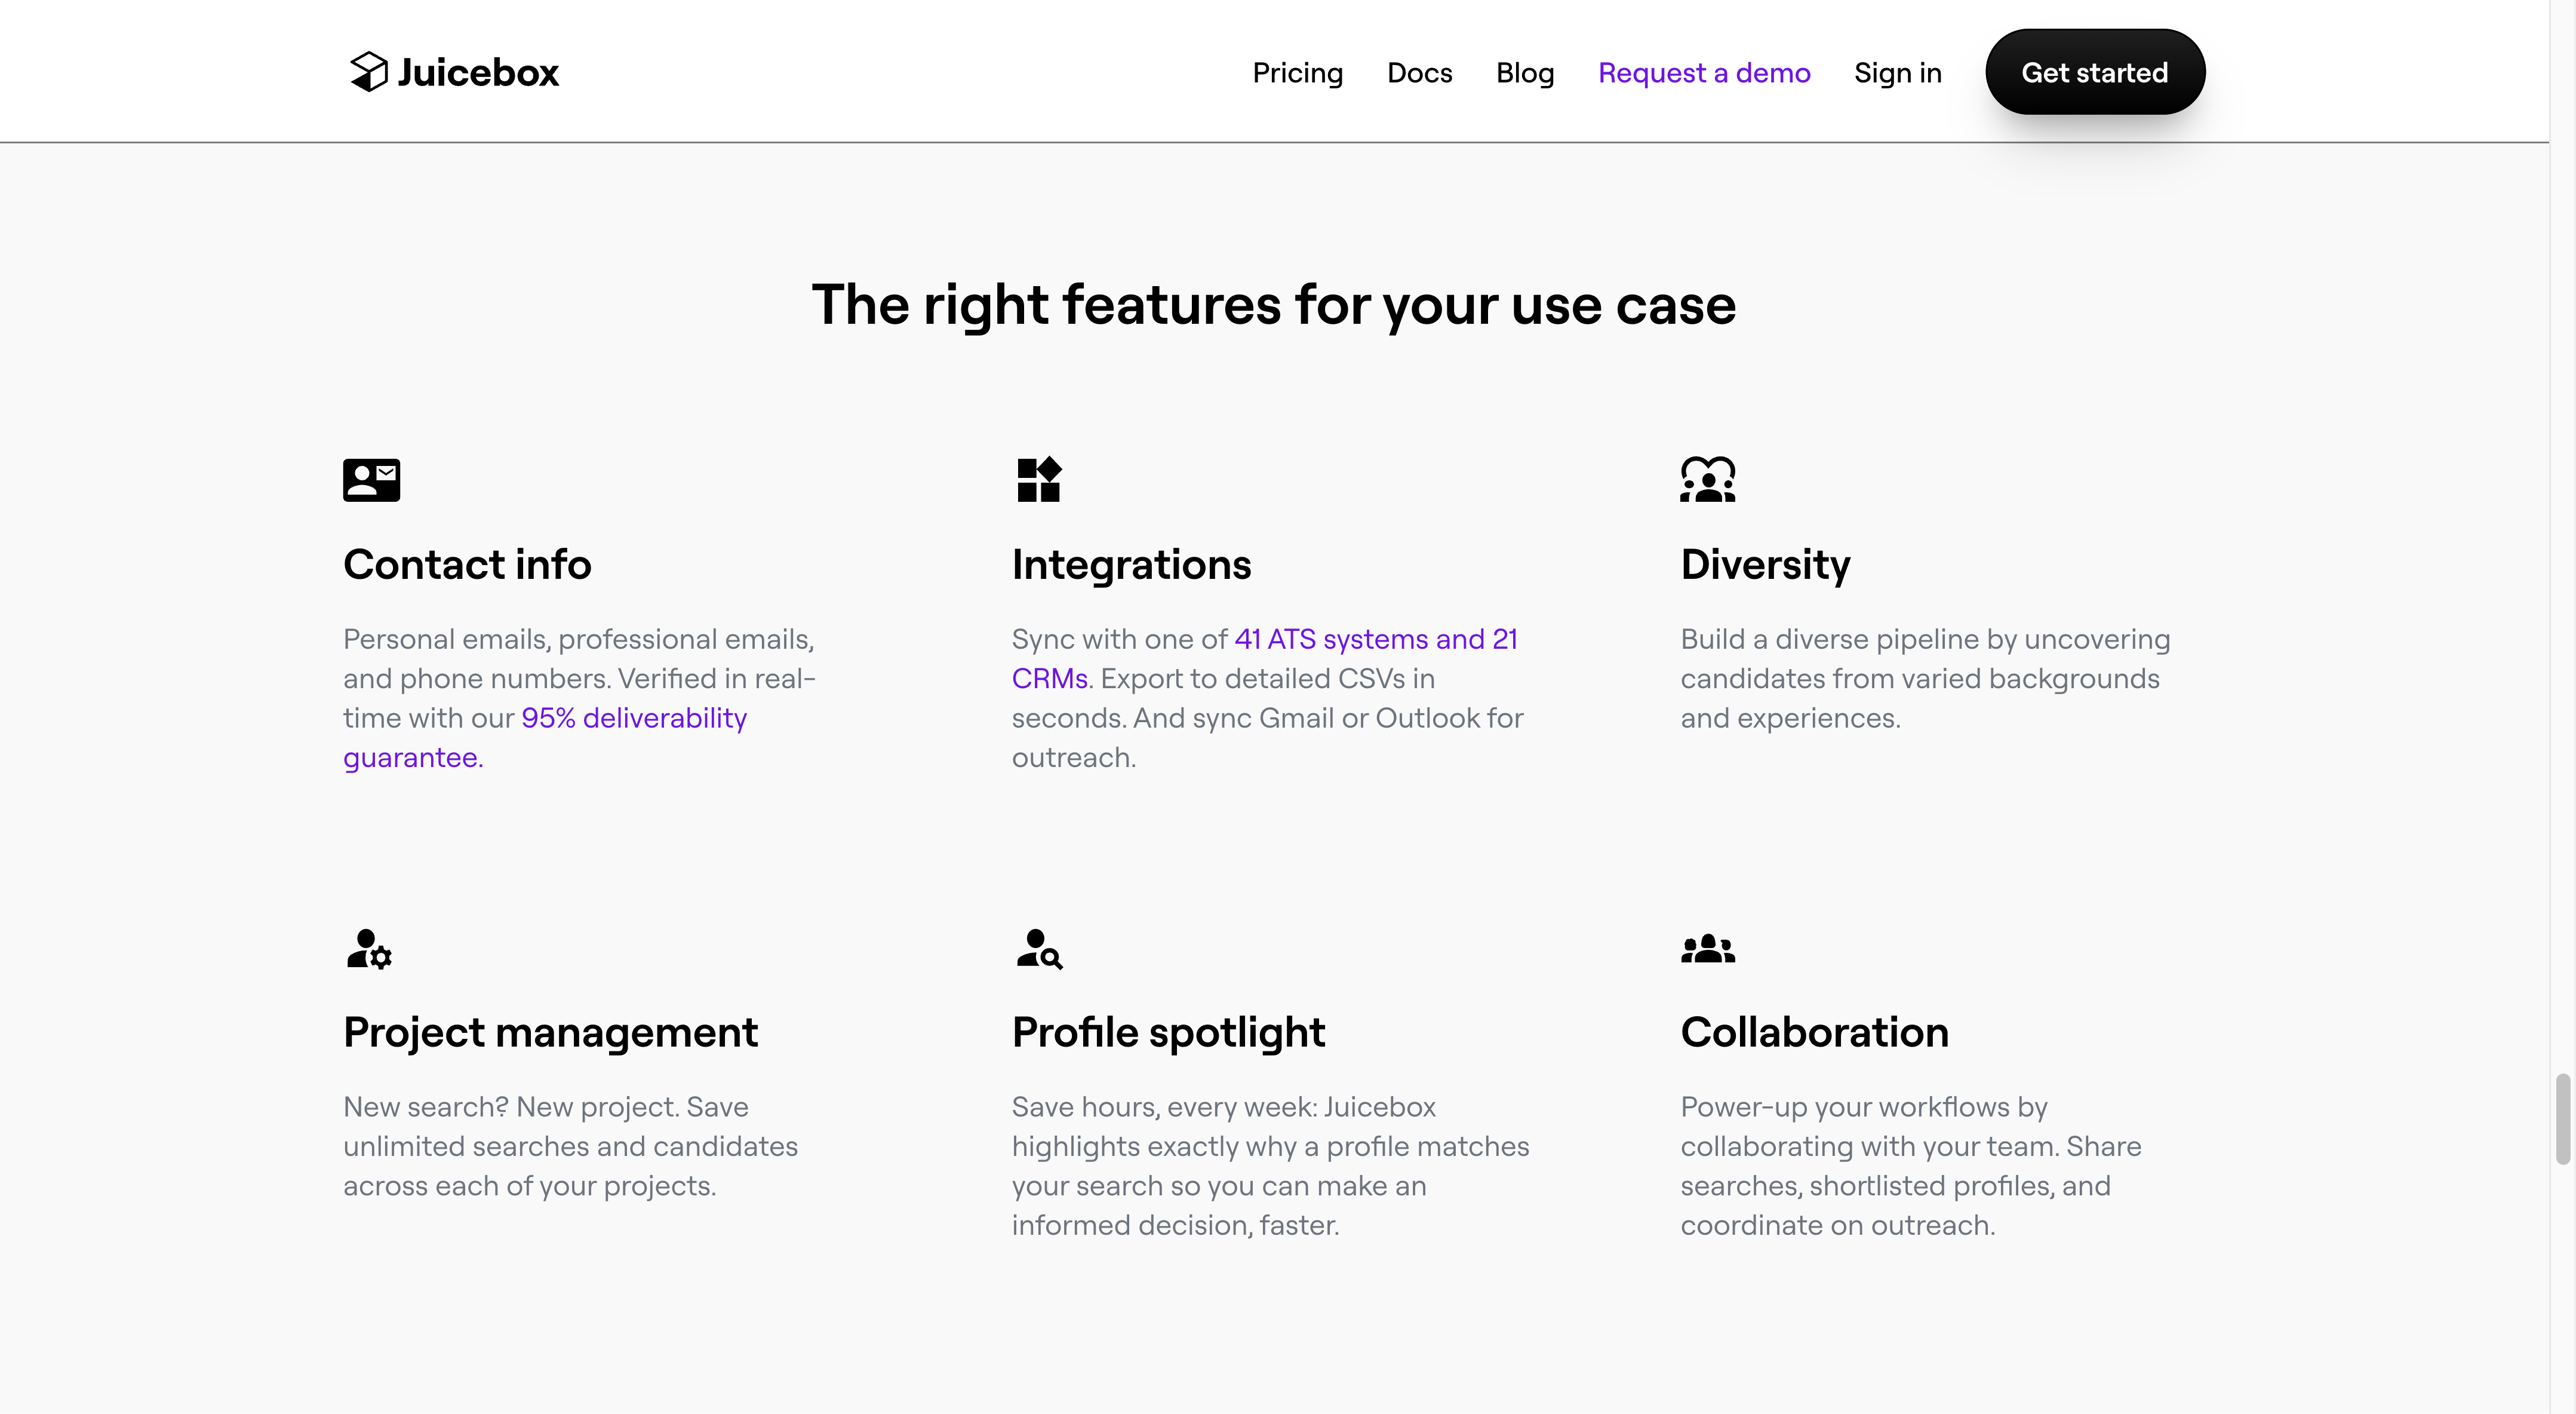Click the Juicebox cube logo icon

(368, 72)
